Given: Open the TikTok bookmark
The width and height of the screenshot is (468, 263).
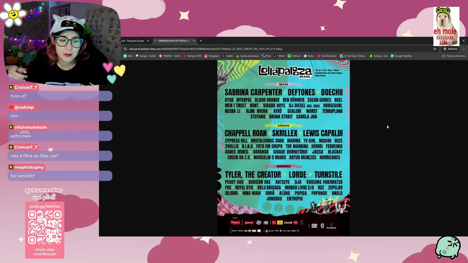Looking at the screenshot, I should [279, 56].
